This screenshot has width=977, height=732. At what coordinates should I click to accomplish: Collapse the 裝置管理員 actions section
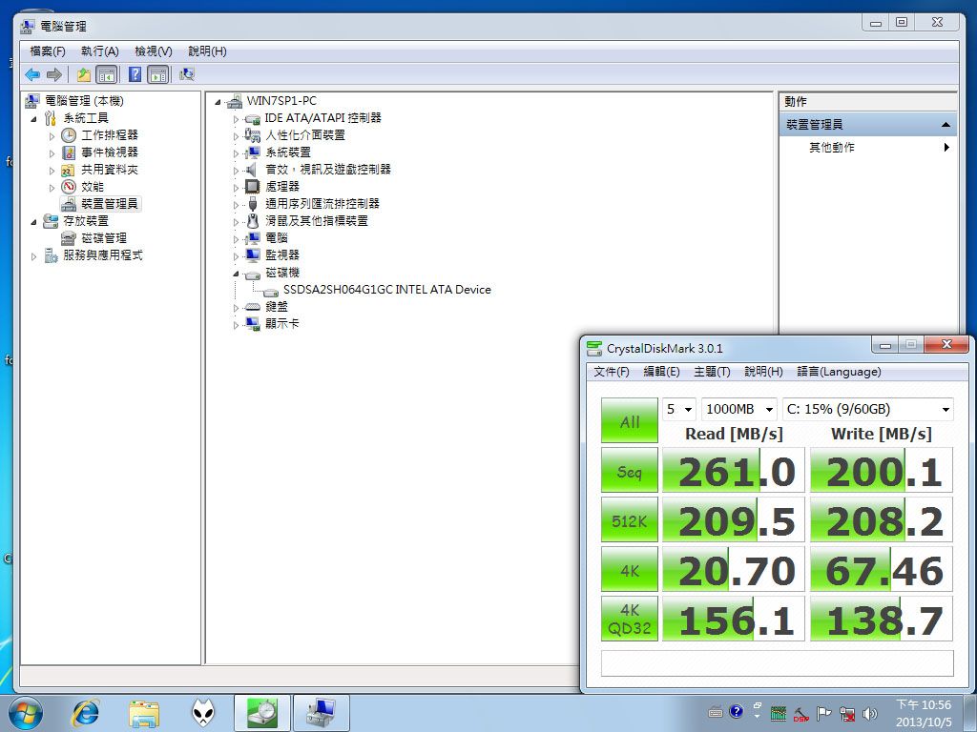(946, 125)
